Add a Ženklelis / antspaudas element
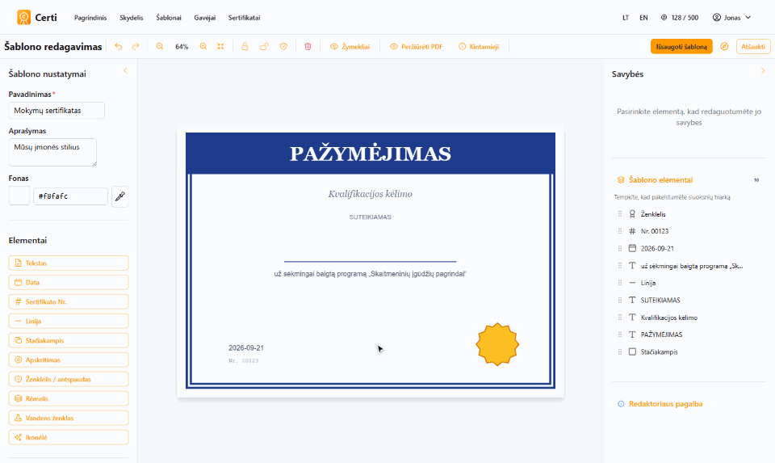Image resolution: width=775 pixels, height=463 pixels. point(69,379)
